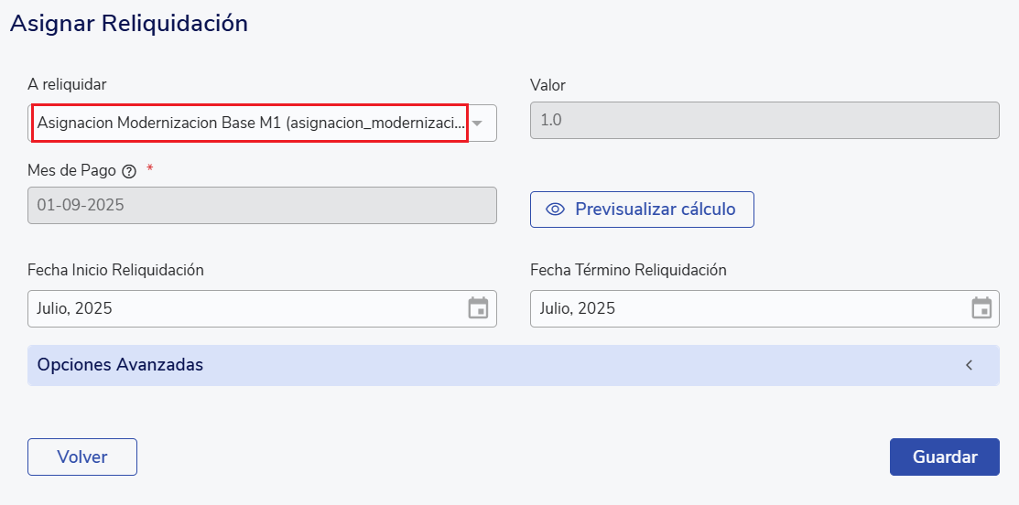Open the Fecha Término Reliquidación calendar icon
The image size is (1019, 505).
981,308
